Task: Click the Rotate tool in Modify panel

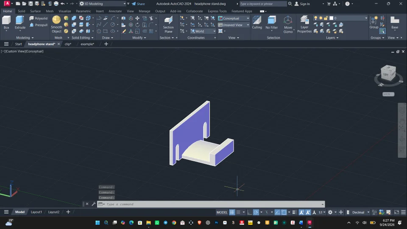Action: (137, 25)
